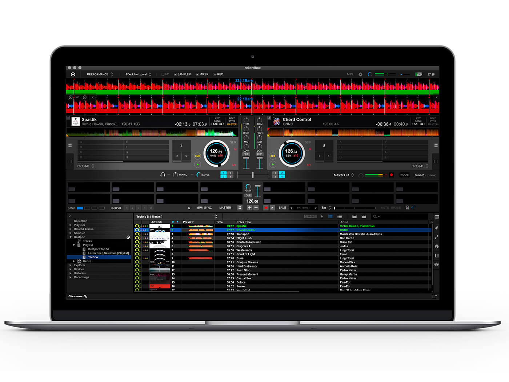This screenshot has width=509, height=382.
Task: Click the BPM SYNC button
Action: click(204, 208)
